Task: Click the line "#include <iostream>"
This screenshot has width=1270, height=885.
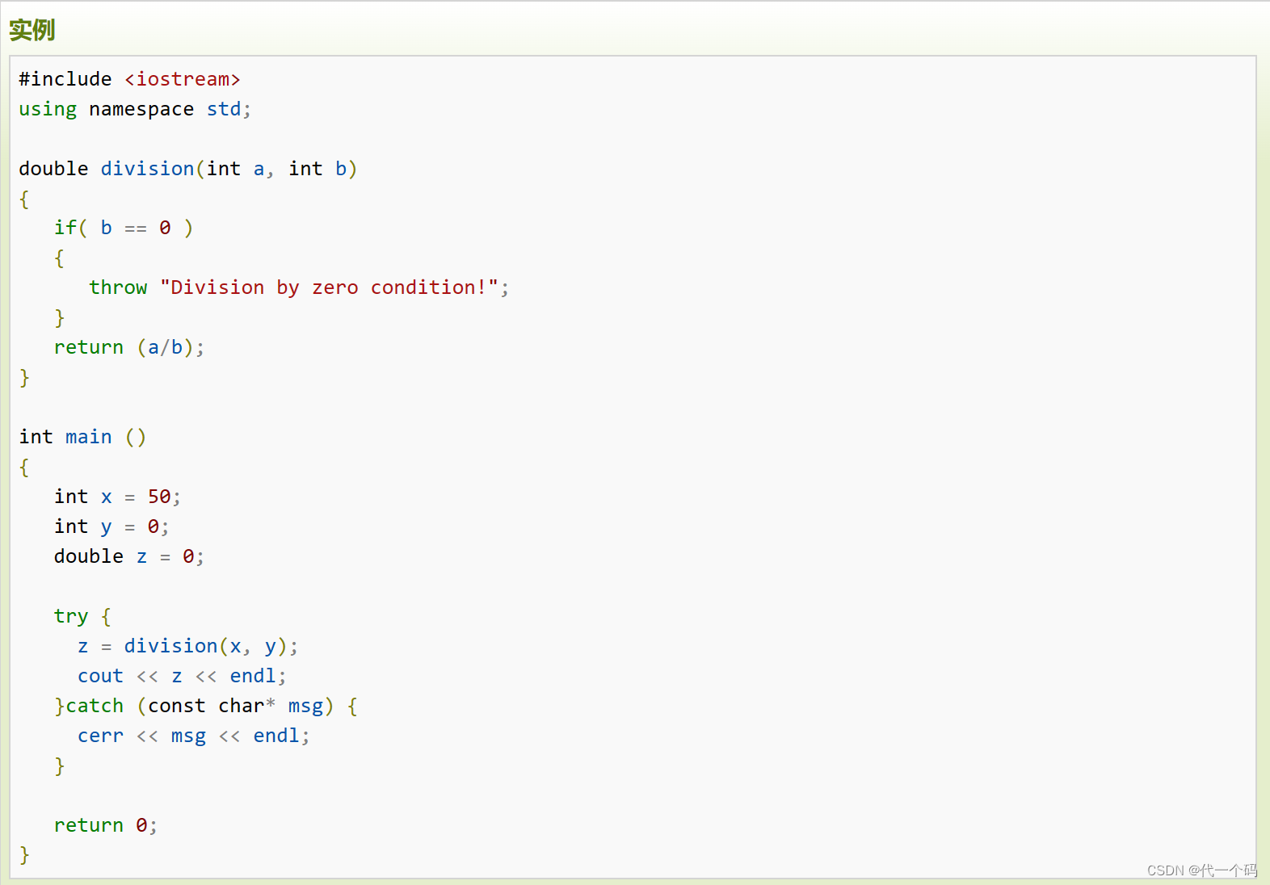Action: (x=129, y=79)
